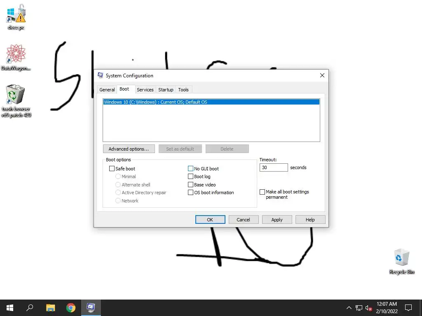Select System Configuration taskbar icon

(x=91, y=308)
